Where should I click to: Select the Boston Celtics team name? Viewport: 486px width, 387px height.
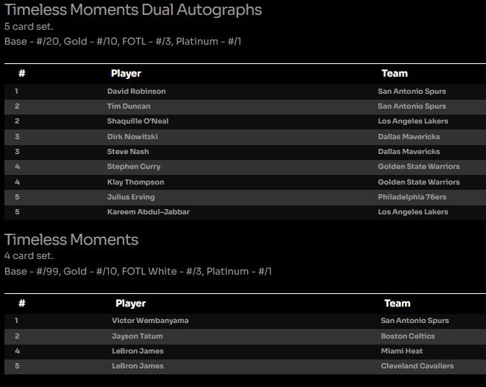point(408,336)
